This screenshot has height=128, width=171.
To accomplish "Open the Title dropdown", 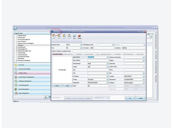I will (81, 48).
